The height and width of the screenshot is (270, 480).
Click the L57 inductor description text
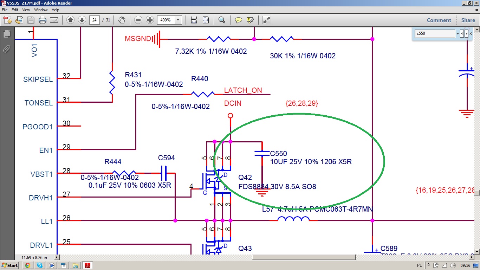point(317,210)
